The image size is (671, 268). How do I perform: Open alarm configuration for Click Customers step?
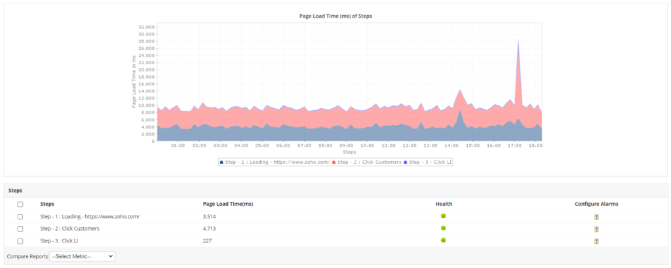coord(596,229)
